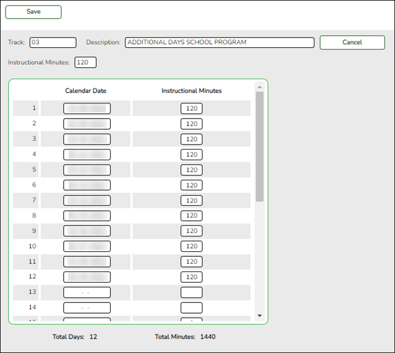Viewport: 395px width, 353px height.
Task: Click the Total Days value 12
Action: click(x=93, y=337)
